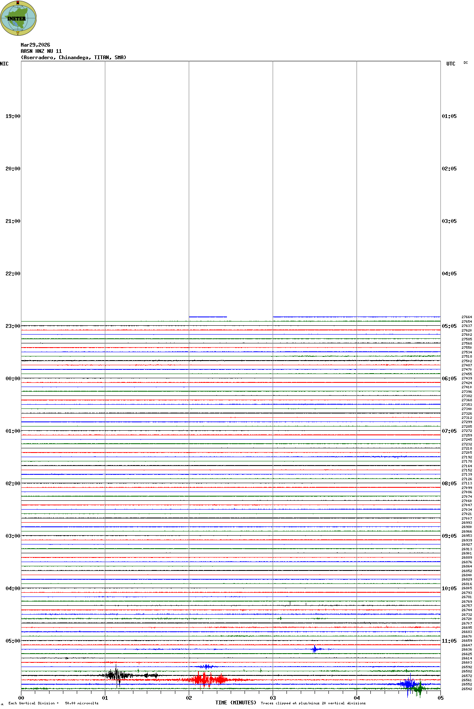
Task: Click the 01:05 UTC time label
Action: [449, 116]
